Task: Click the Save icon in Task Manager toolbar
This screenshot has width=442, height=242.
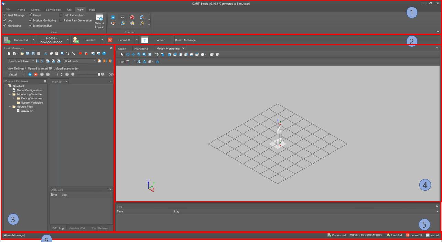Action: (28, 54)
